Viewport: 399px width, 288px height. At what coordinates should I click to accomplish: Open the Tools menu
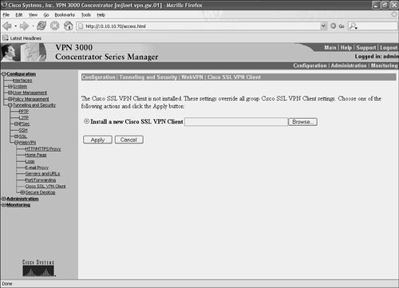coord(86,15)
